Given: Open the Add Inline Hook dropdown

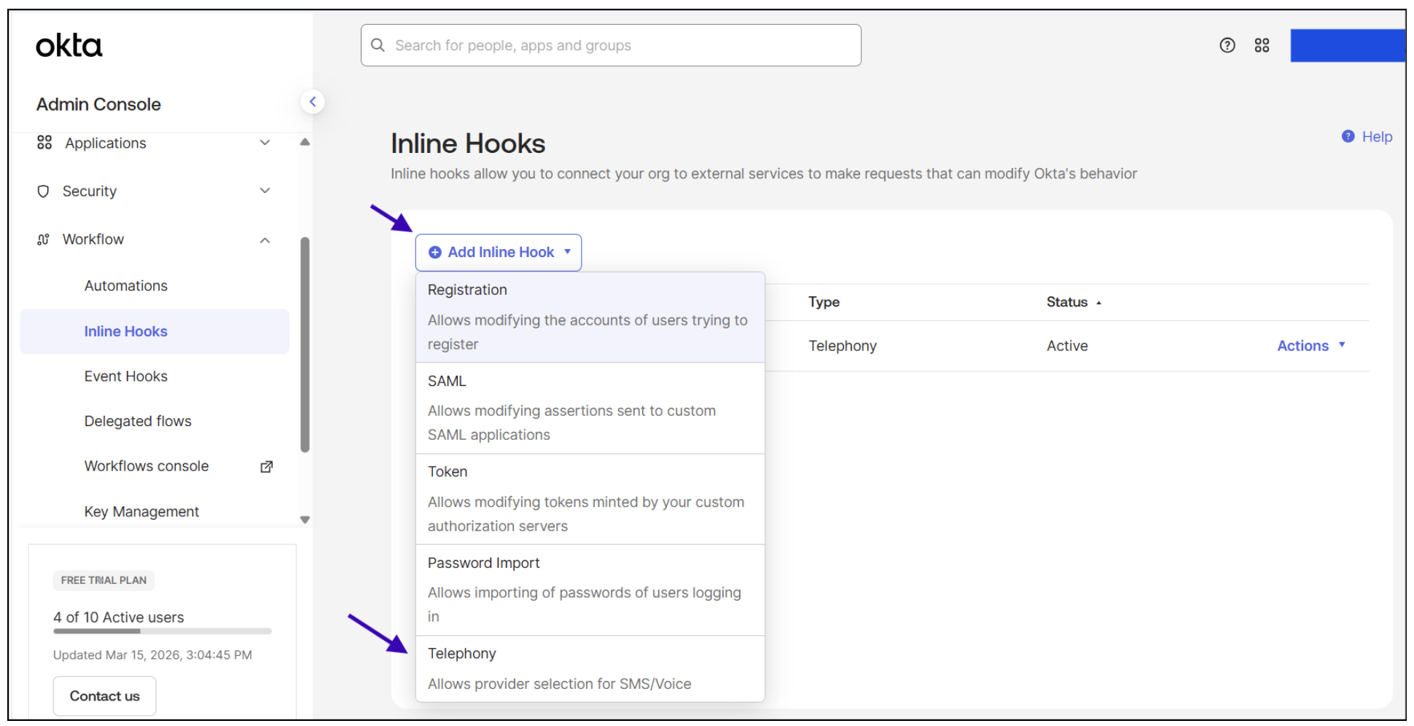Looking at the screenshot, I should point(499,252).
